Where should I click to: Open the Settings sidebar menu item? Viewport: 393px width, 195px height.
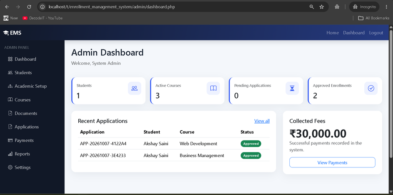(32, 167)
